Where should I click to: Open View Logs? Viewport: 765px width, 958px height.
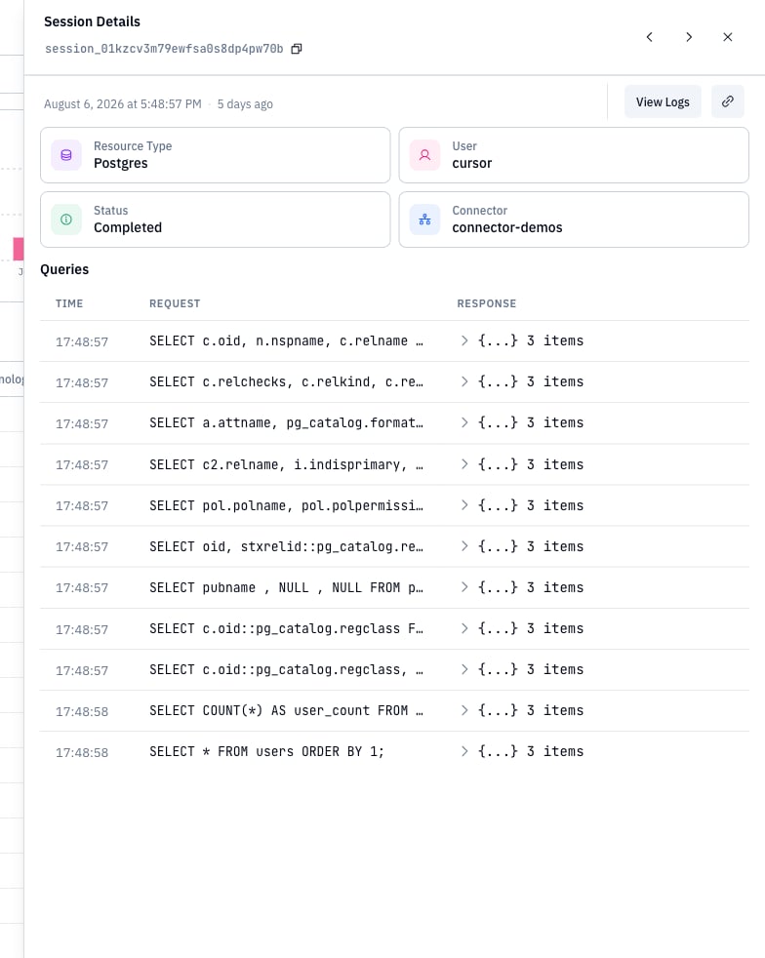[663, 102]
